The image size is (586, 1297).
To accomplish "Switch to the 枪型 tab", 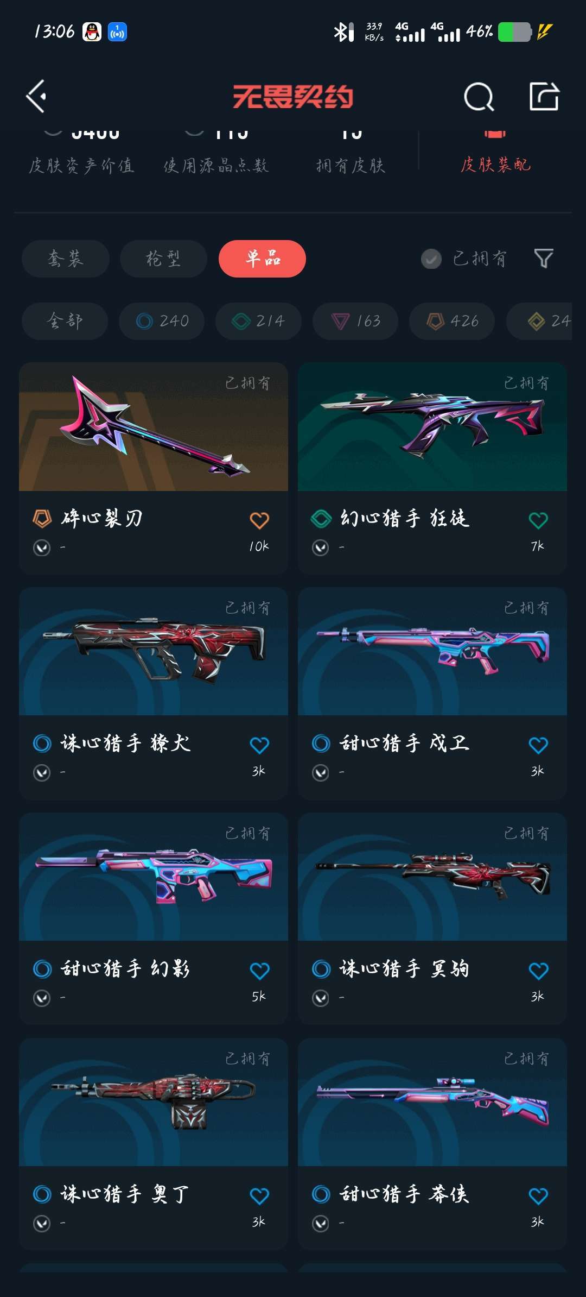I will (163, 259).
